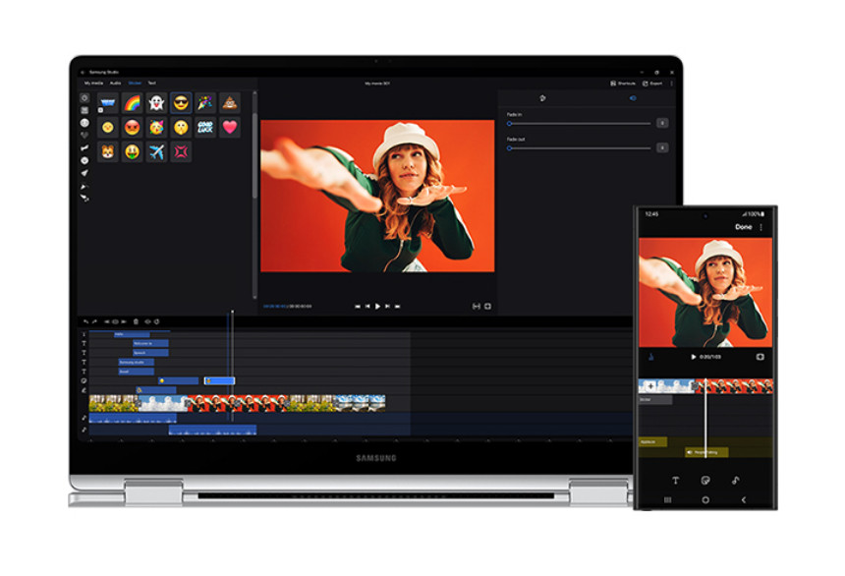Open the speed tab in properties panel

(x=542, y=98)
